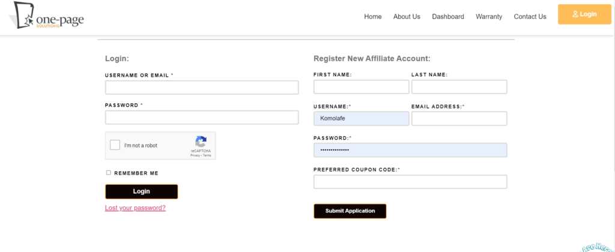This screenshot has width=615, height=252.
Task: Click the sticker icon in bottom-right corner
Action: click(x=599, y=247)
